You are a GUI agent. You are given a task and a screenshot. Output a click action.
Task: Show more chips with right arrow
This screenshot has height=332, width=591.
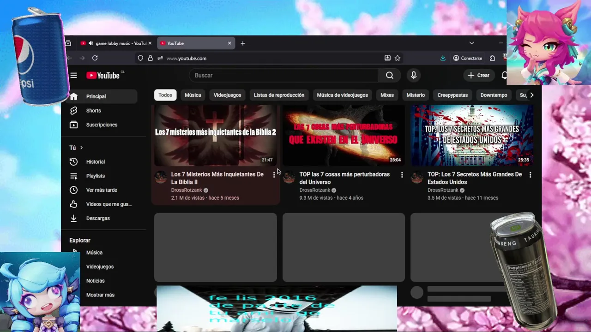tap(531, 95)
